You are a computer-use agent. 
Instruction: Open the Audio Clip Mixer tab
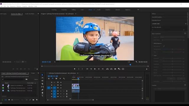click(30, 14)
